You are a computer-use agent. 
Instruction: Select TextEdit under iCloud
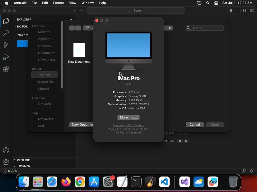[44, 75]
